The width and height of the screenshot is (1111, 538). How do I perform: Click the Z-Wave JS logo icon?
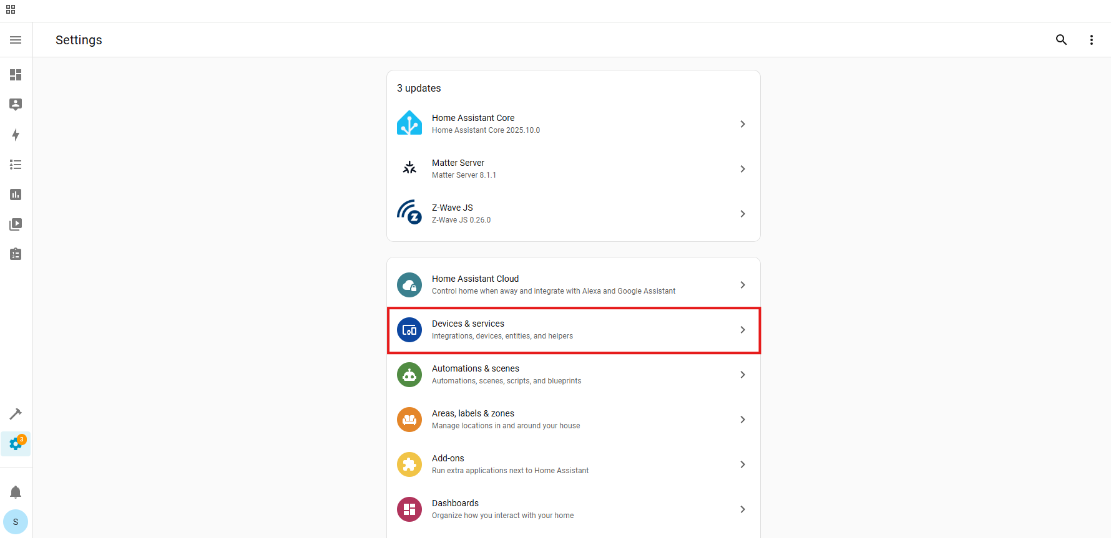pos(409,213)
